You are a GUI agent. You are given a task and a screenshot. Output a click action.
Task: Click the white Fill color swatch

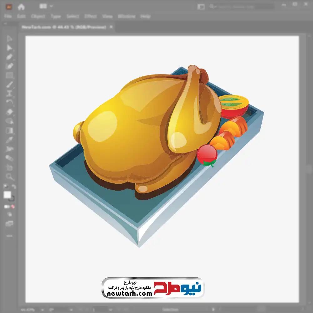tap(8, 195)
